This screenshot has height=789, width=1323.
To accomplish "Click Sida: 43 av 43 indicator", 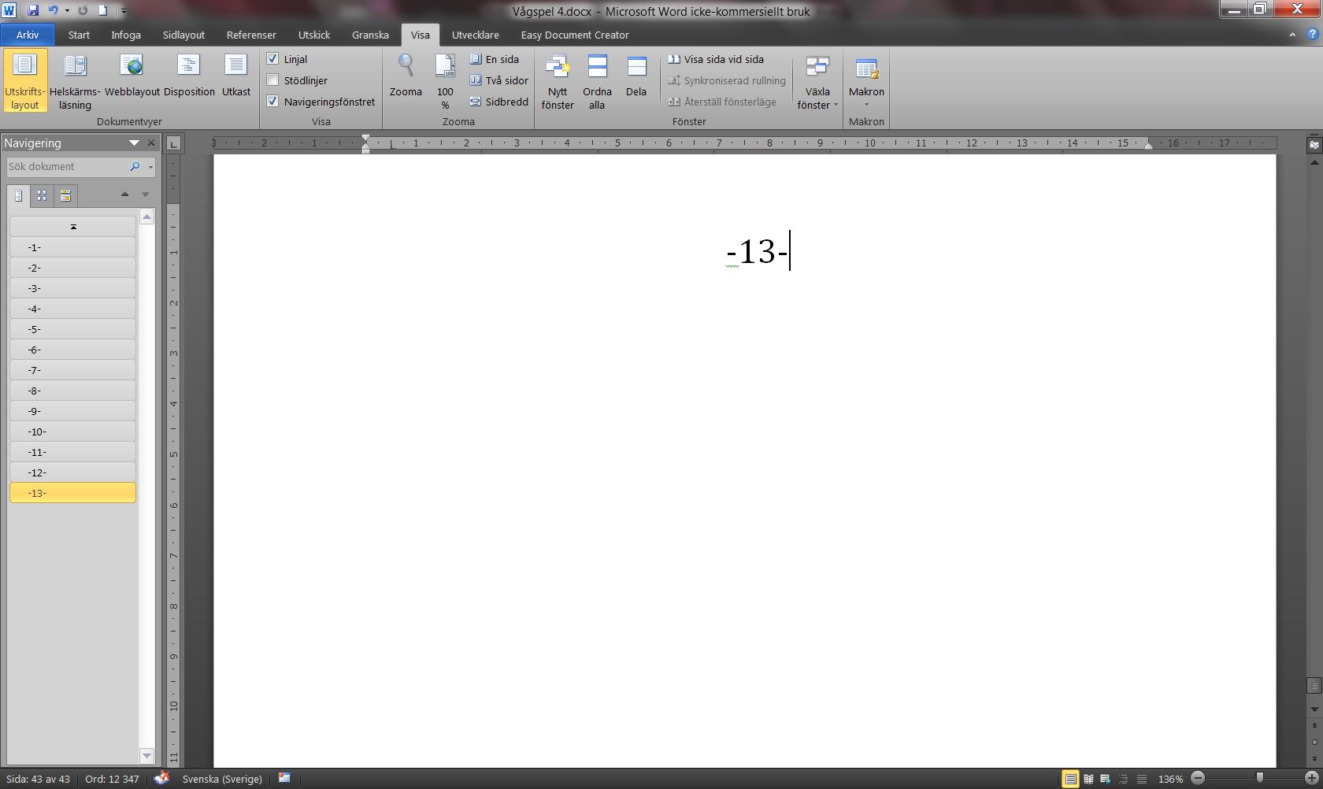I will [x=38, y=779].
